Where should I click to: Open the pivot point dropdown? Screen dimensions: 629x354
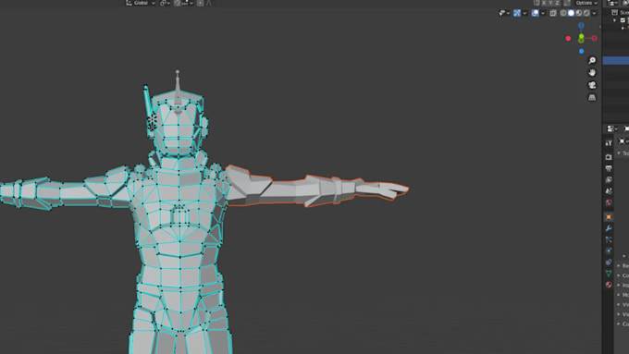tap(165, 3)
